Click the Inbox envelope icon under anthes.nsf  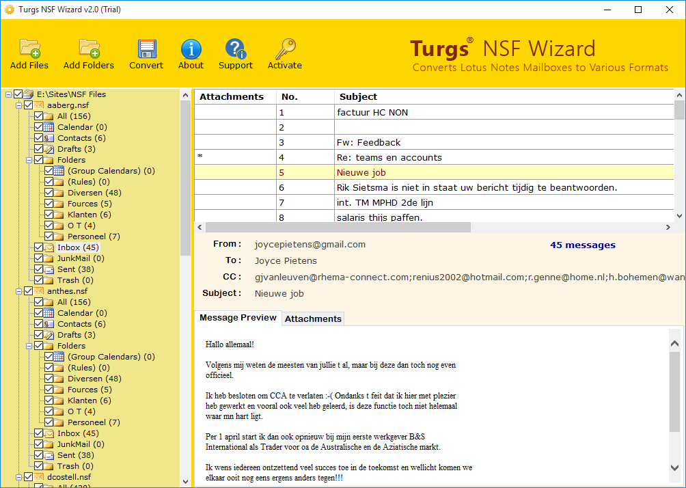click(49, 433)
